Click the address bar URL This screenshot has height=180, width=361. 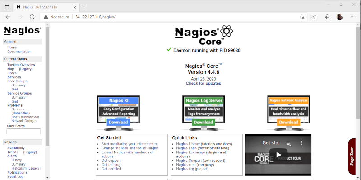point(95,17)
